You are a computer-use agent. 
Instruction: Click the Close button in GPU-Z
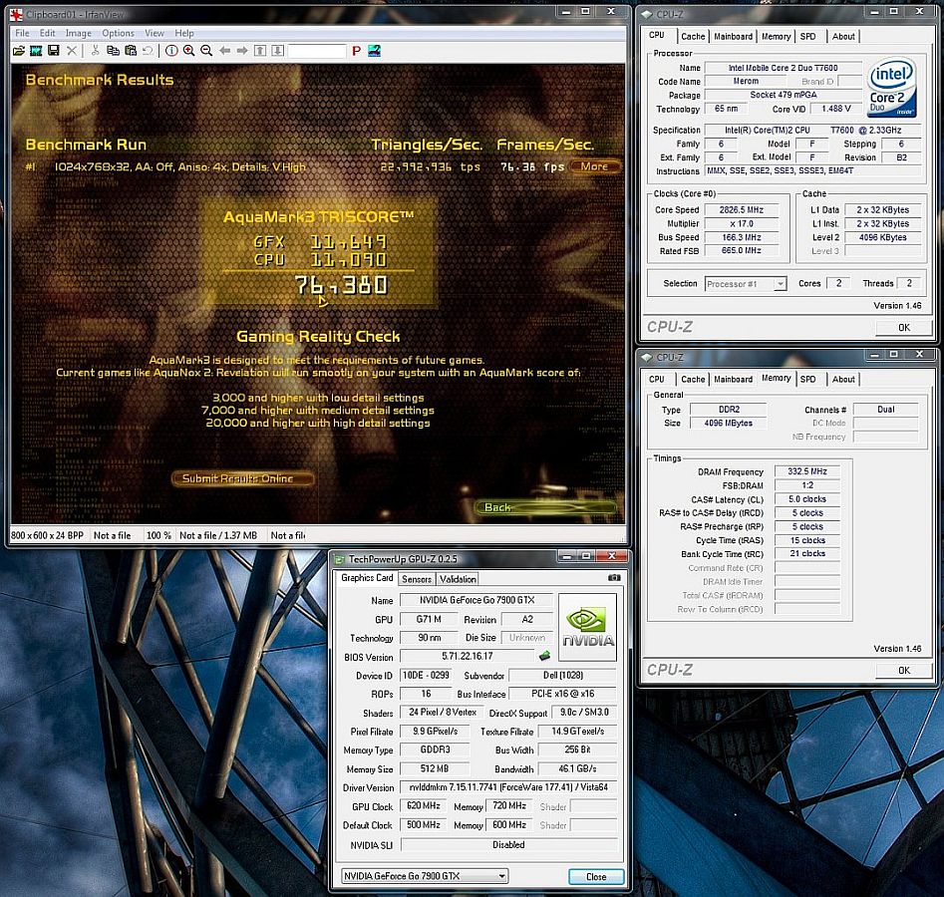[x=596, y=876]
